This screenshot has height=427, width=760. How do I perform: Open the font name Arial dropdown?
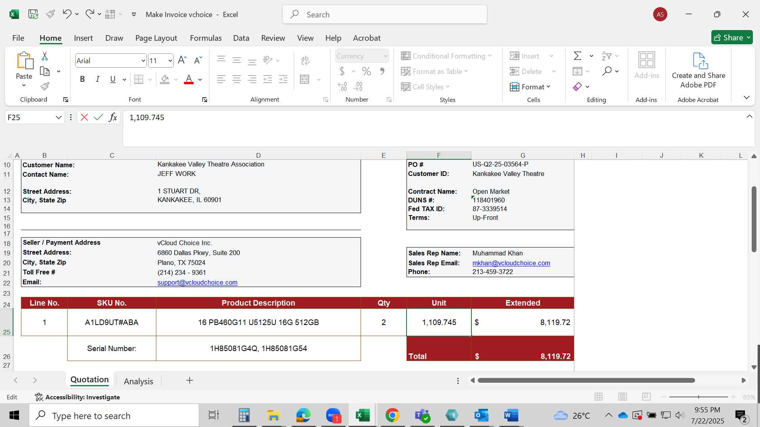click(x=143, y=60)
